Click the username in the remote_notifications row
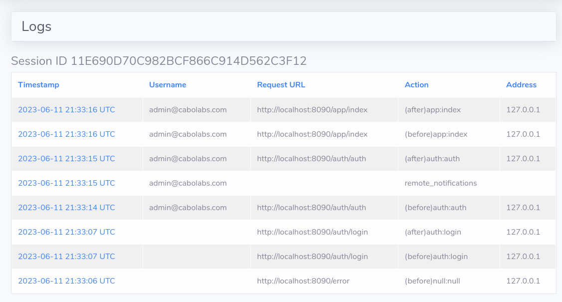562x302 pixels. [x=187, y=183]
